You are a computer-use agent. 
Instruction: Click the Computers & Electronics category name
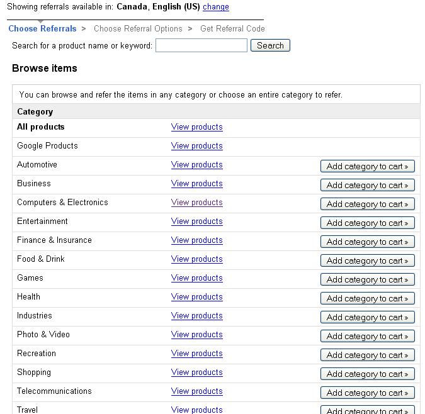[x=62, y=202]
